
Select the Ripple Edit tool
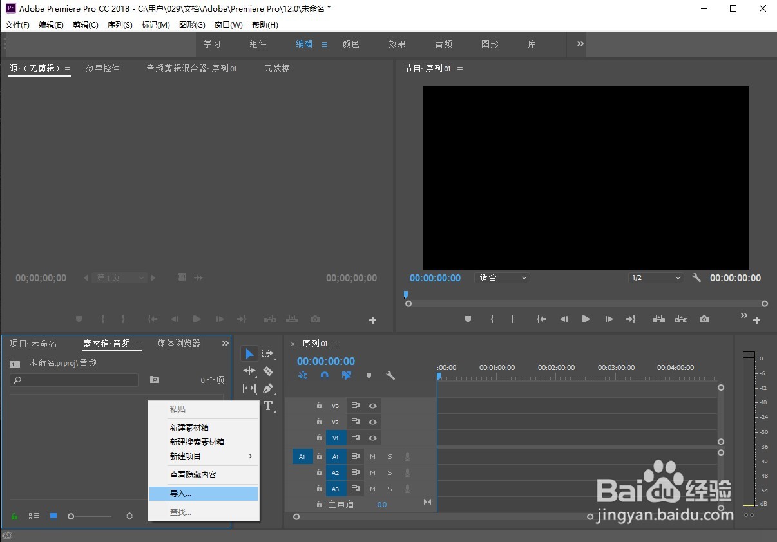[x=249, y=371]
